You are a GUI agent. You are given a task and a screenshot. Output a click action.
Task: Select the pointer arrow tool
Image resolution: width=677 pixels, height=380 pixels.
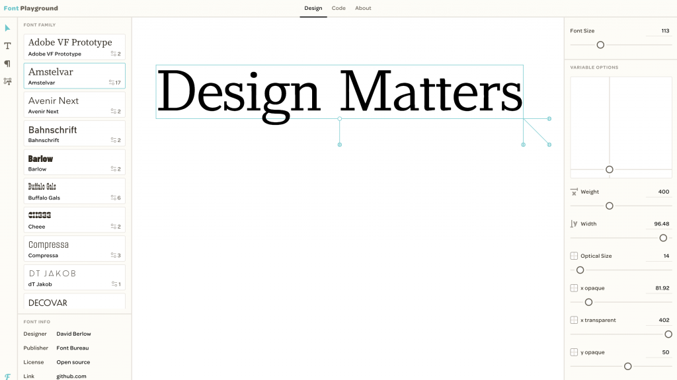coord(7,28)
